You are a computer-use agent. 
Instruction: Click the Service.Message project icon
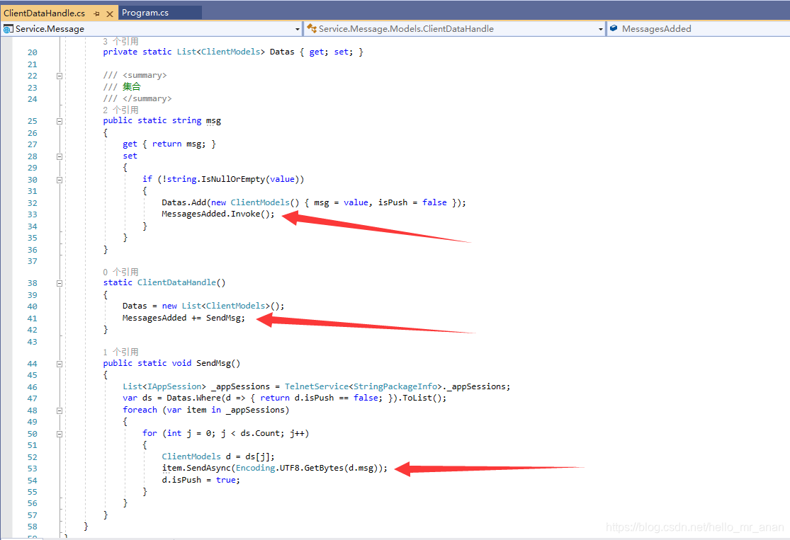point(8,29)
